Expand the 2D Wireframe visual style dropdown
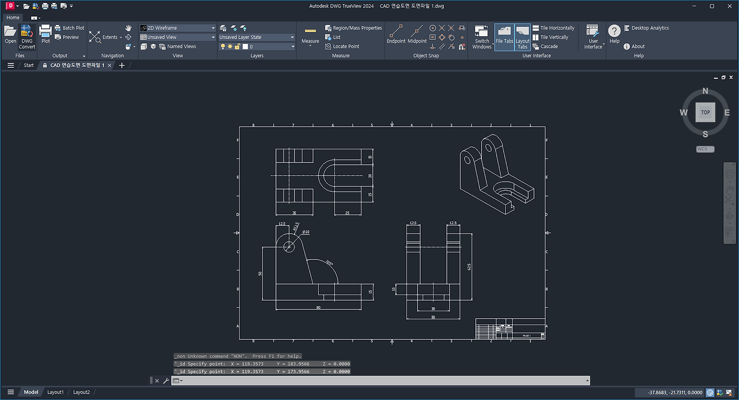Image resolution: width=739 pixels, height=400 pixels. click(x=178, y=28)
